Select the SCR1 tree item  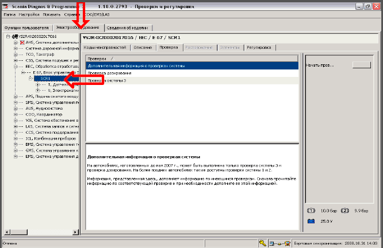click(x=45, y=79)
